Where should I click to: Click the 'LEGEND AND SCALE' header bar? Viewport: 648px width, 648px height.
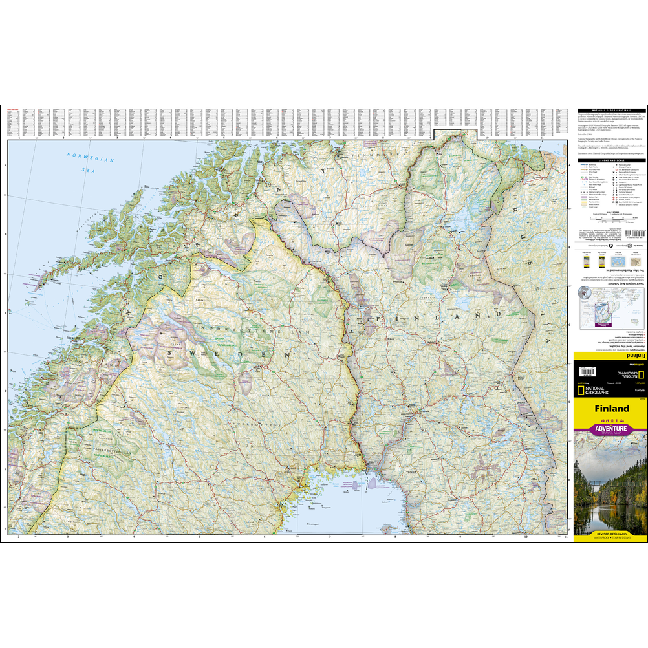612,160
